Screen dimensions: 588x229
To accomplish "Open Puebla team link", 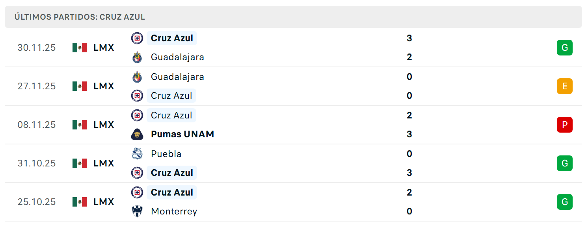I will (166, 154).
